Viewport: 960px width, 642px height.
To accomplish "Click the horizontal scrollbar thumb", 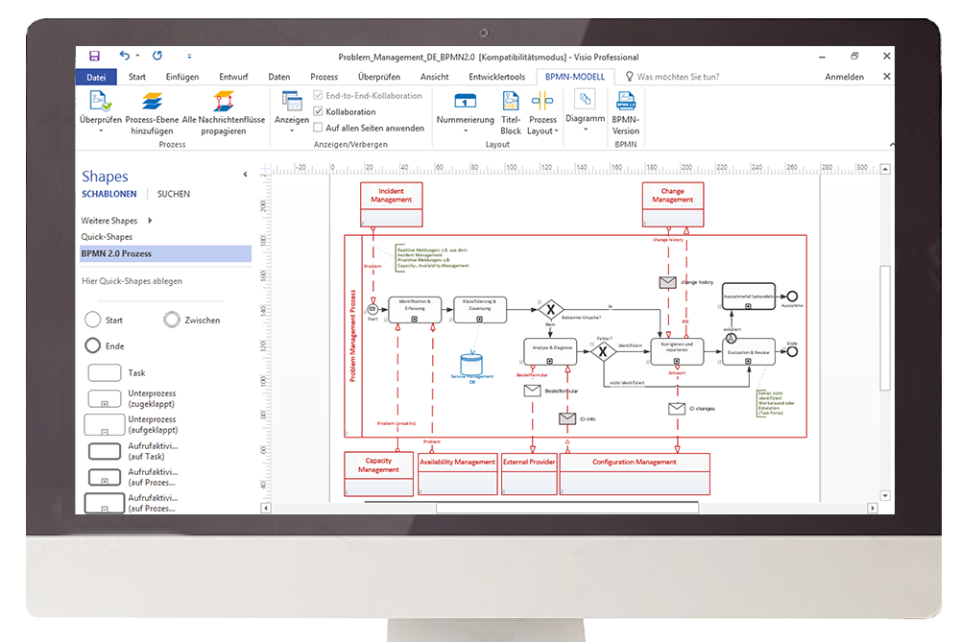I will [x=567, y=508].
